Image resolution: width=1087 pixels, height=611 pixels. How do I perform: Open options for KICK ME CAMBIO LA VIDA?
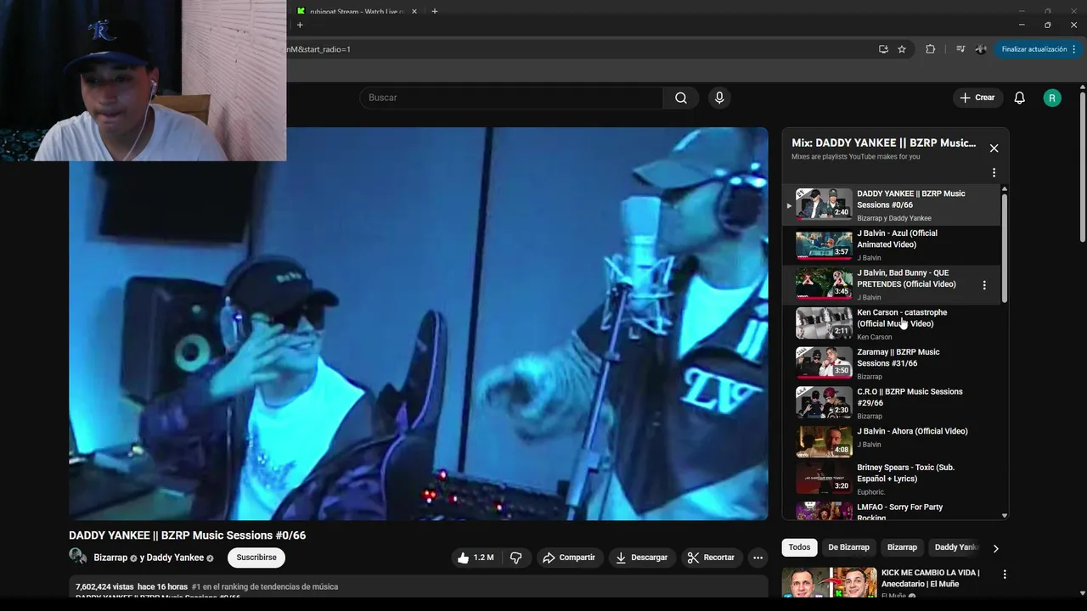(1005, 575)
